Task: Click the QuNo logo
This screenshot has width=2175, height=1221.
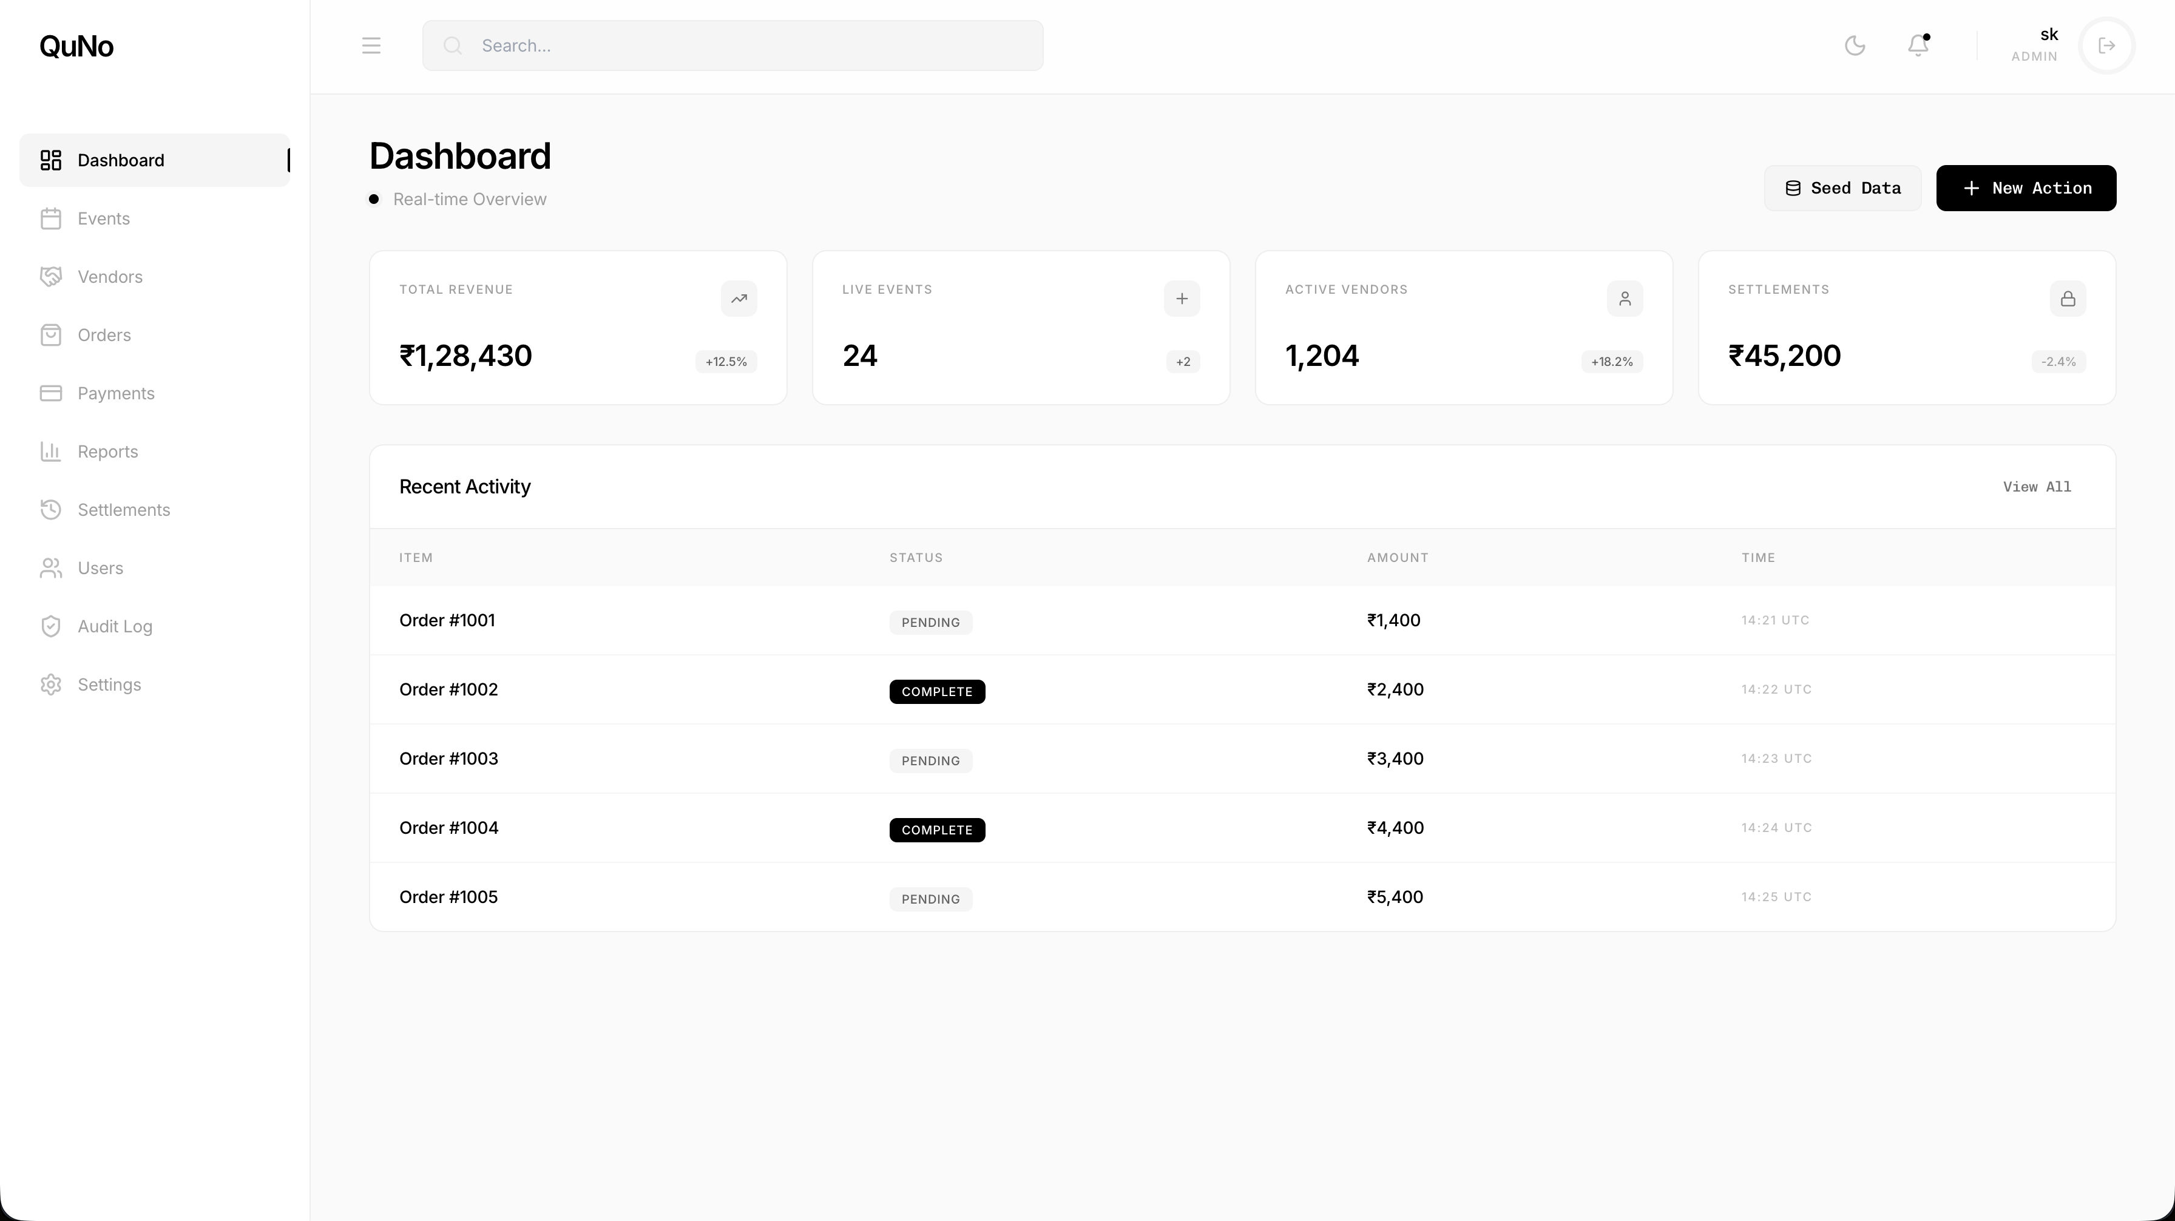Action: 76,47
